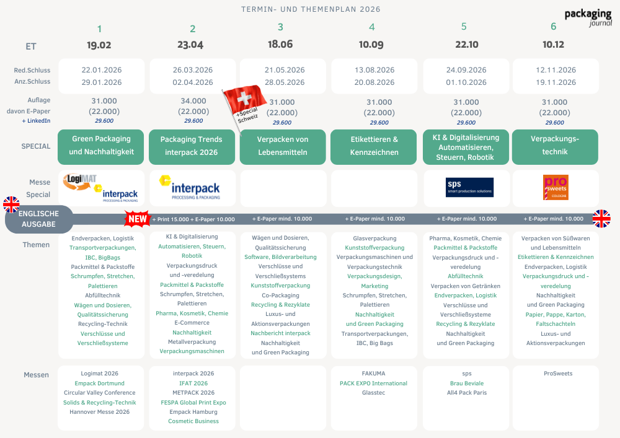Open the Verpacken von Lebensmitteln special
This screenshot has width=620, height=438.
click(282, 146)
